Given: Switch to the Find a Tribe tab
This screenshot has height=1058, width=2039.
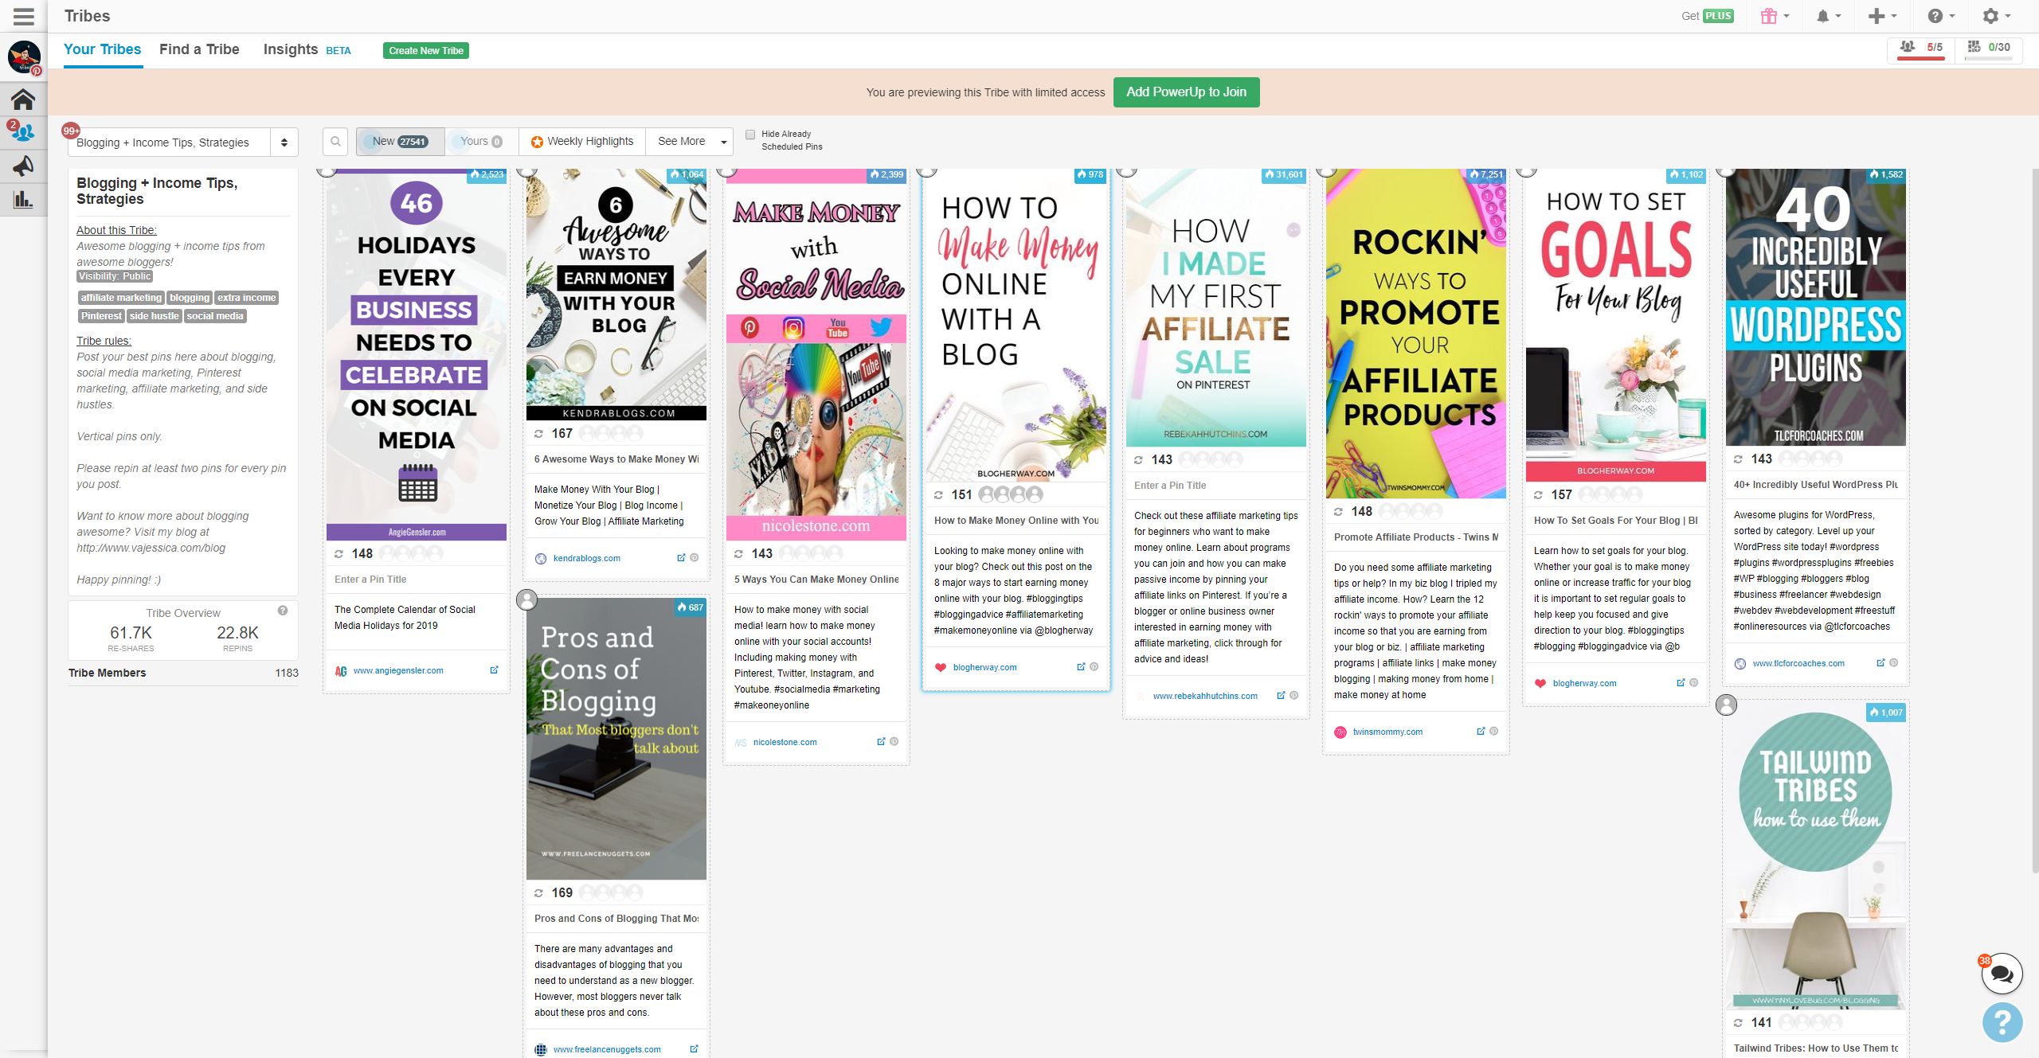Looking at the screenshot, I should click(x=199, y=49).
